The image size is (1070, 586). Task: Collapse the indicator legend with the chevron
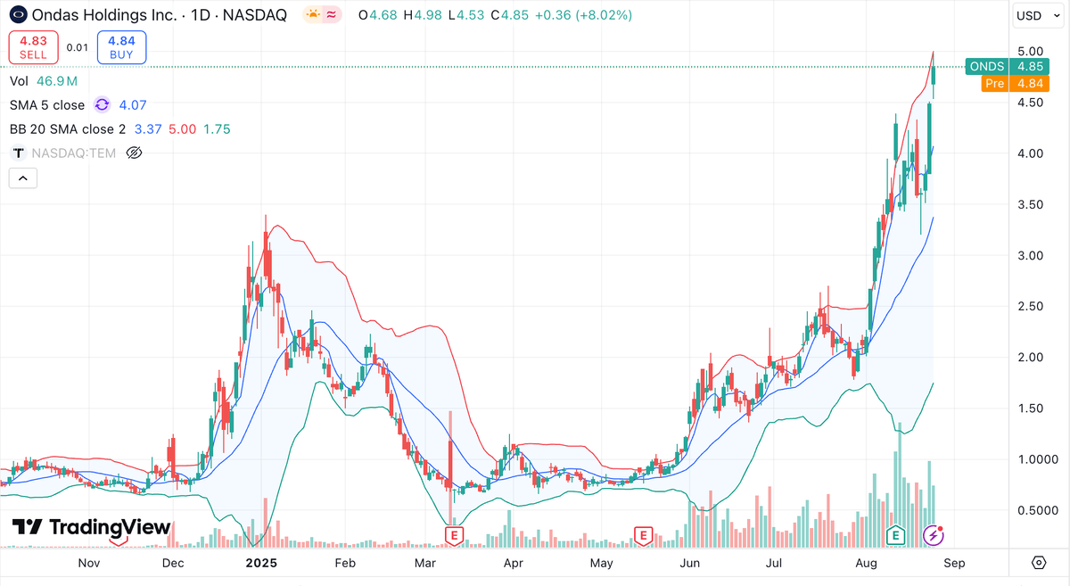[x=22, y=178]
